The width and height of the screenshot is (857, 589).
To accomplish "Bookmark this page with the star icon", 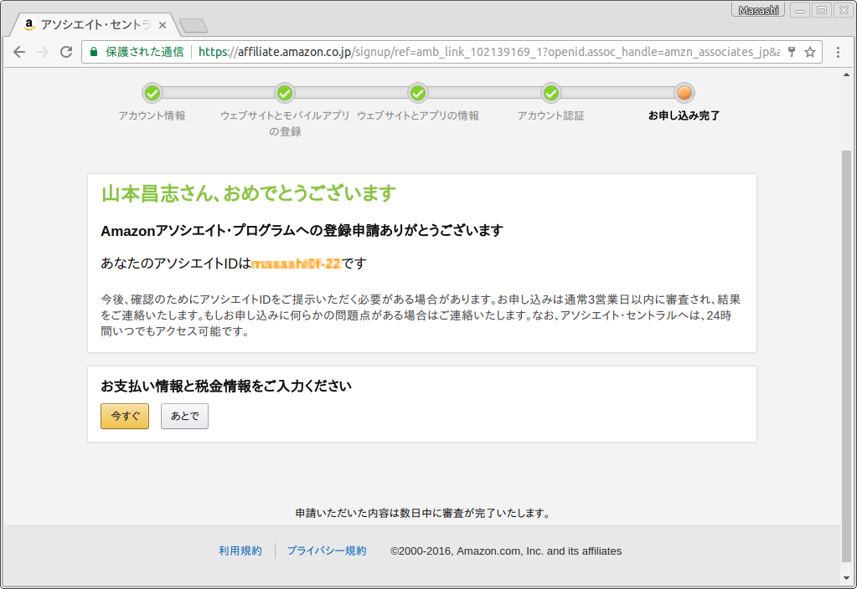I will pos(810,52).
